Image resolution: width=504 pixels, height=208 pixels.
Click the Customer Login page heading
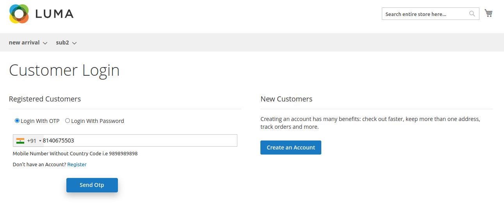click(64, 70)
